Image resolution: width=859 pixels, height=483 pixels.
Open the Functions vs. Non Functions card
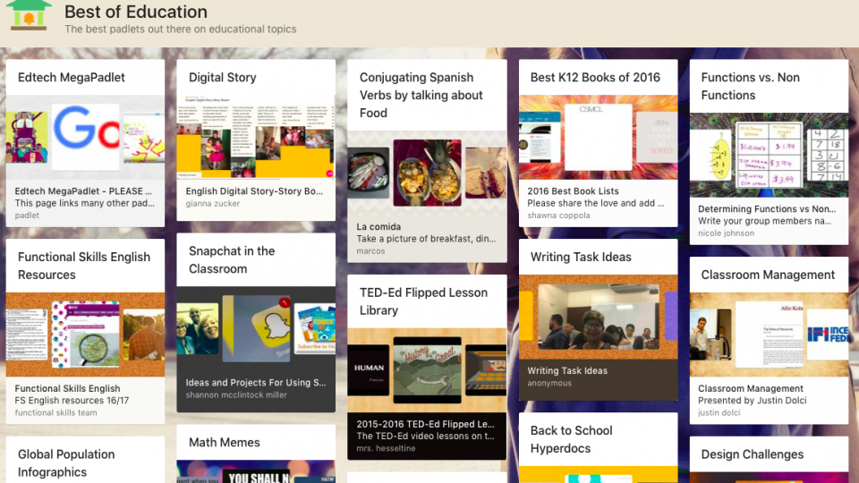tap(751, 86)
